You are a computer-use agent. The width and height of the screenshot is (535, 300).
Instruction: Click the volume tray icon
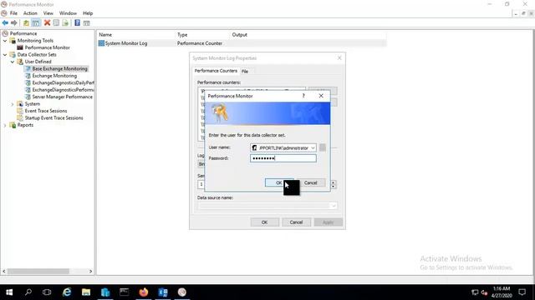[x=484, y=292]
